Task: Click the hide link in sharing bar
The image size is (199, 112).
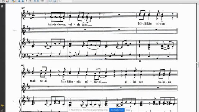Action: [128, 110]
